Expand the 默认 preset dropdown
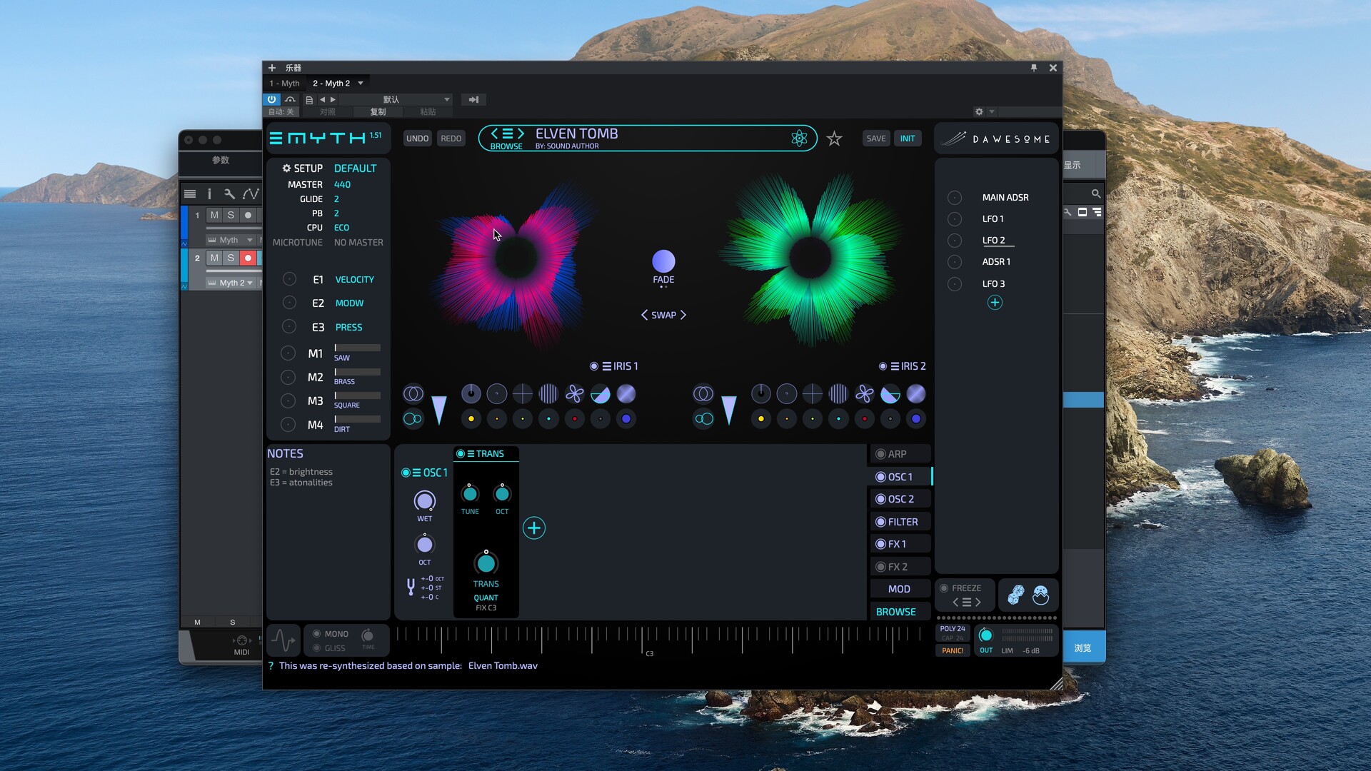 (x=447, y=100)
